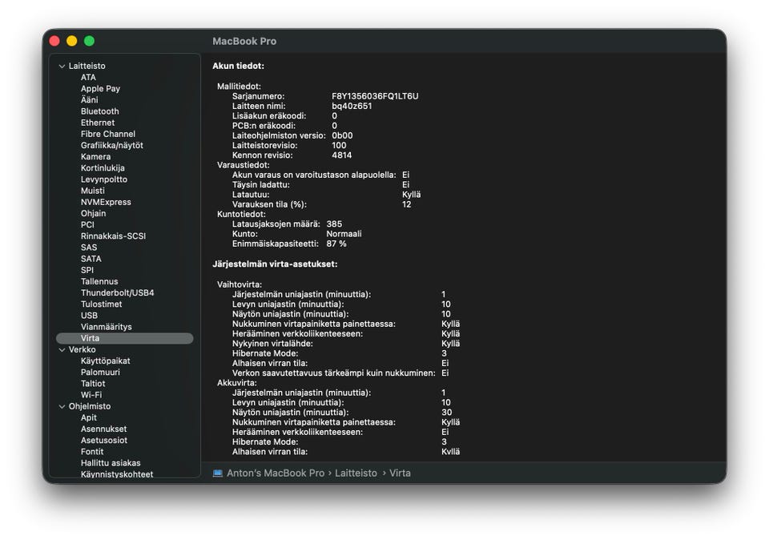Collapse the Verkko section
The width and height of the screenshot is (769, 540).
[62, 350]
